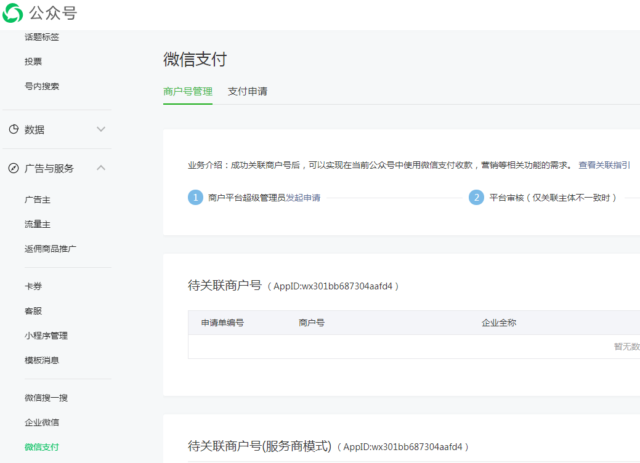This screenshot has height=463, width=640.
Task: Open 模板消息 menu item
Action: coord(42,361)
